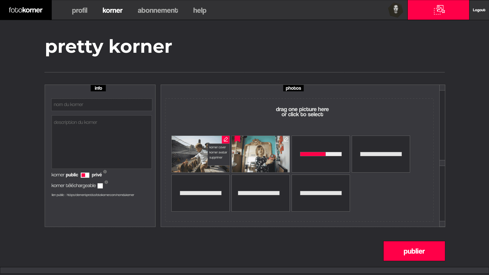Open the help menu item

(200, 10)
